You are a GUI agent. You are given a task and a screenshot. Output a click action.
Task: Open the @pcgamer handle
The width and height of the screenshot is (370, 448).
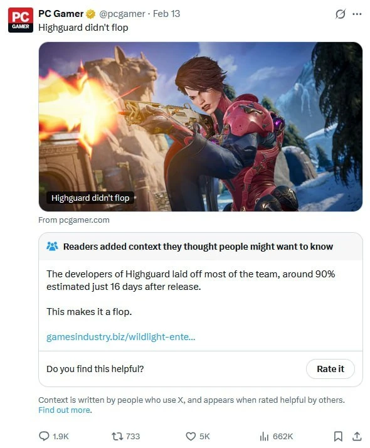(122, 14)
